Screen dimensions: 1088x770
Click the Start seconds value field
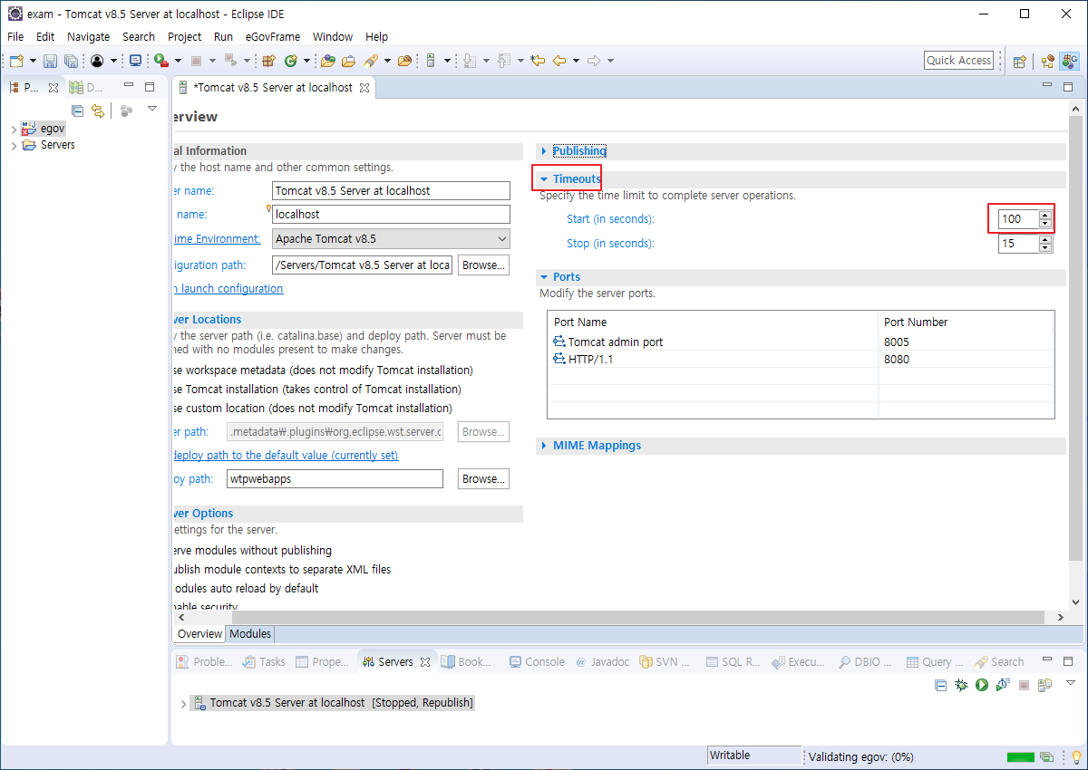(x=1018, y=219)
